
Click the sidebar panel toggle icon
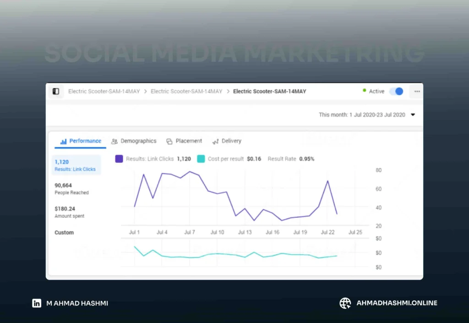[x=56, y=91]
